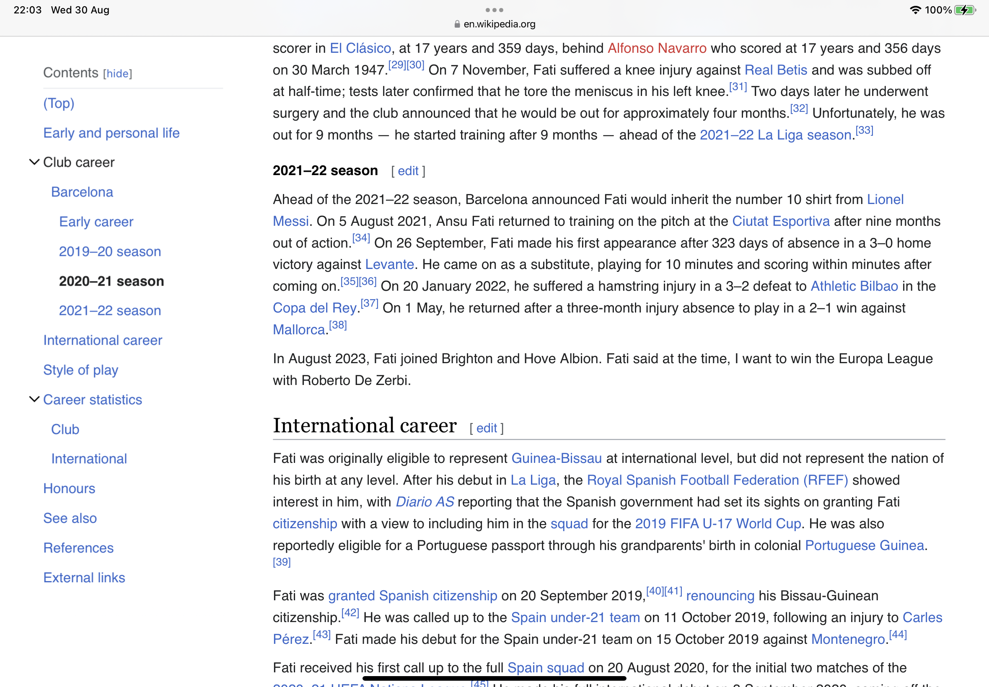Screen dimensions: 989x687
Task: Open citation reference [37]
Action: pyautogui.click(x=370, y=303)
